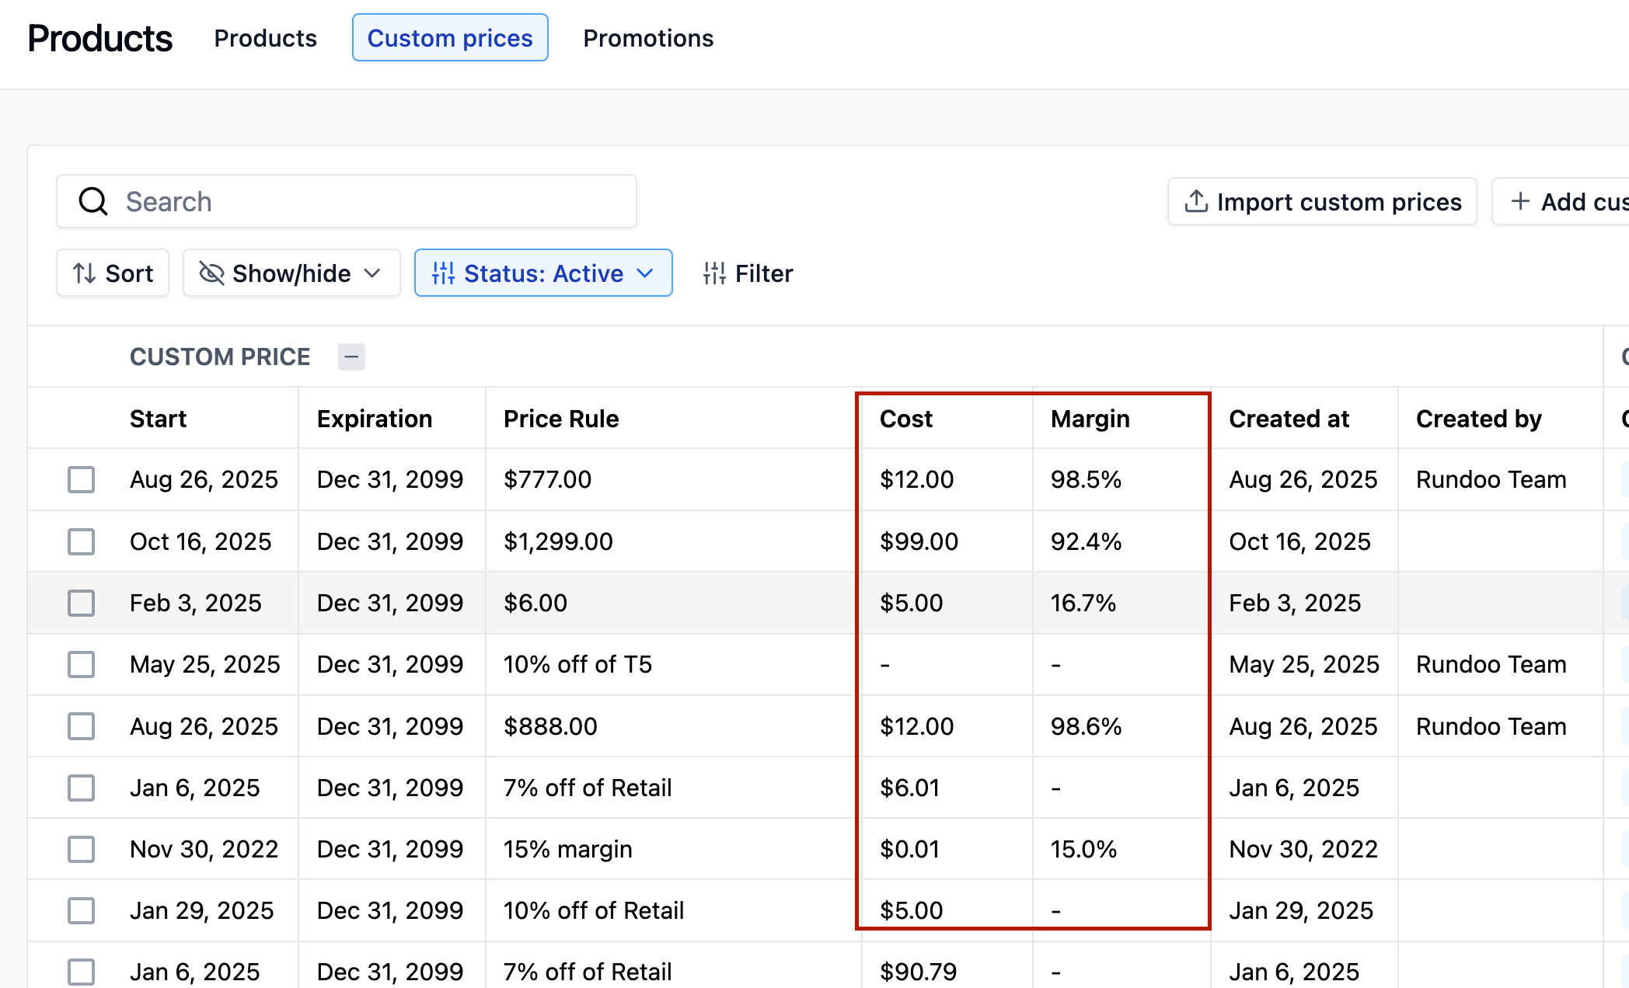Click the sliders icon in Status filter
The height and width of the screenshot is (988, 1629).
[443, 273]
